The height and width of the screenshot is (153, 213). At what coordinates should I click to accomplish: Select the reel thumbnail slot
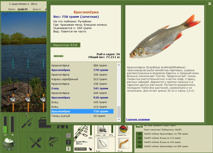(x=103, y=129)
